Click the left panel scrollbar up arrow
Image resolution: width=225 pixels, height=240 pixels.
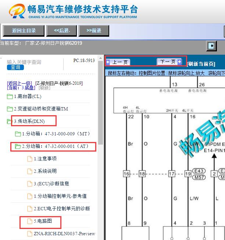pos(100,58)
